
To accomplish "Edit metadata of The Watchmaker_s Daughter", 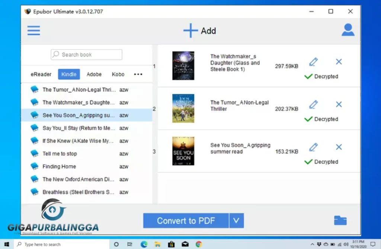I will point(313,62).
